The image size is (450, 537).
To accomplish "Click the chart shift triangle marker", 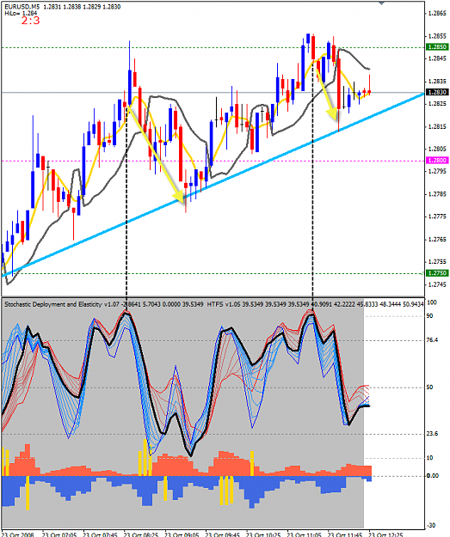I will click(x=381, y=3).
